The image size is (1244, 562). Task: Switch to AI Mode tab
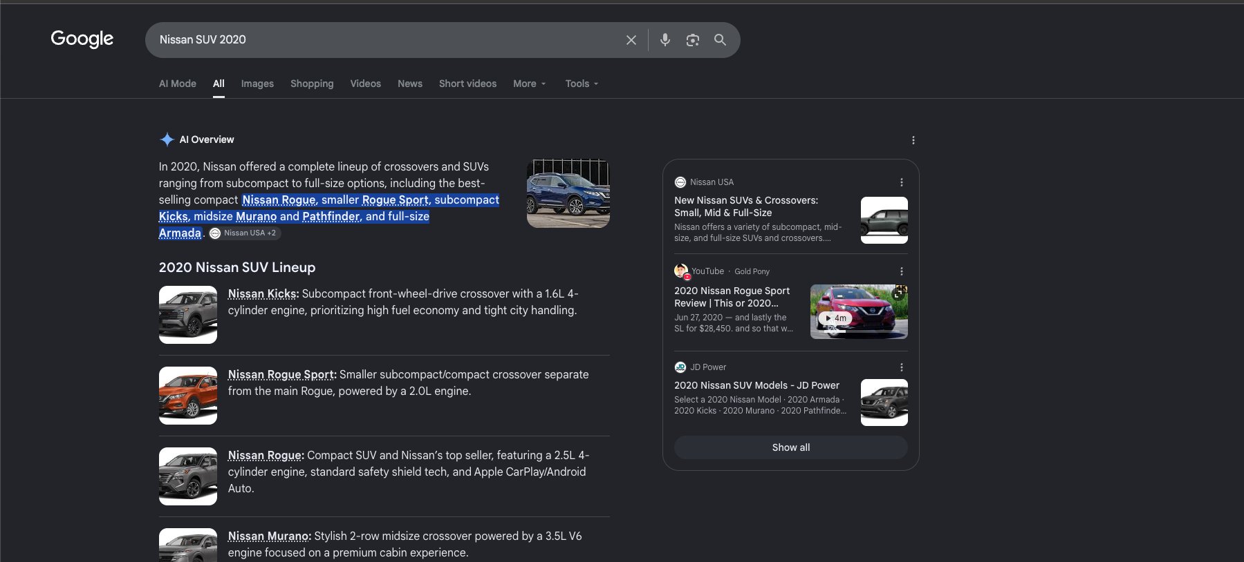178,84
